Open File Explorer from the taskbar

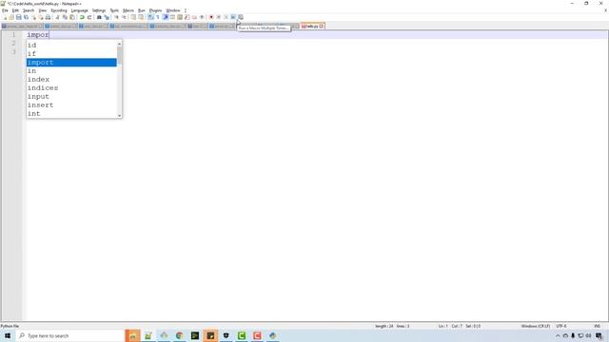[132, 335]
